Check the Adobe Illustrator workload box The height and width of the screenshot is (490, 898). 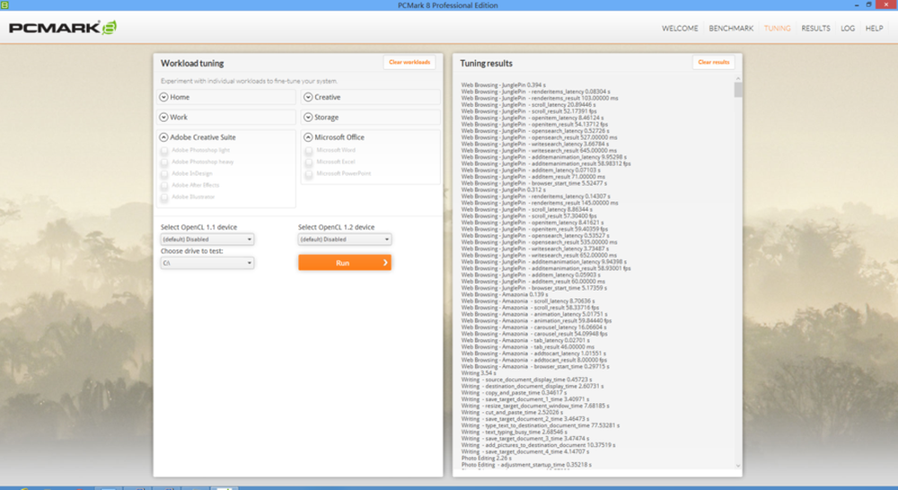(x=164, y=197)
